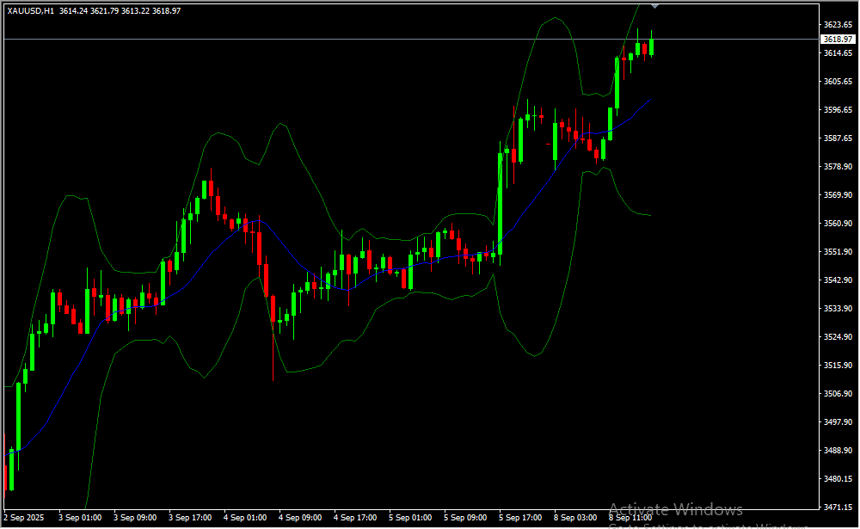The image size is (860, 529).
Task: Select the "5 Sep 17:00" time axis label
Action: tap(520, 518)
